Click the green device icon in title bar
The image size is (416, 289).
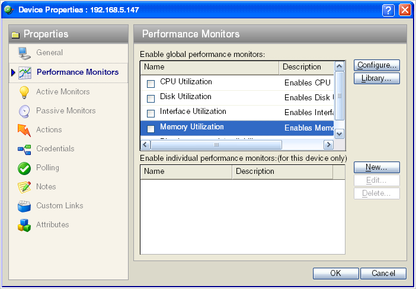click(9, 10)
